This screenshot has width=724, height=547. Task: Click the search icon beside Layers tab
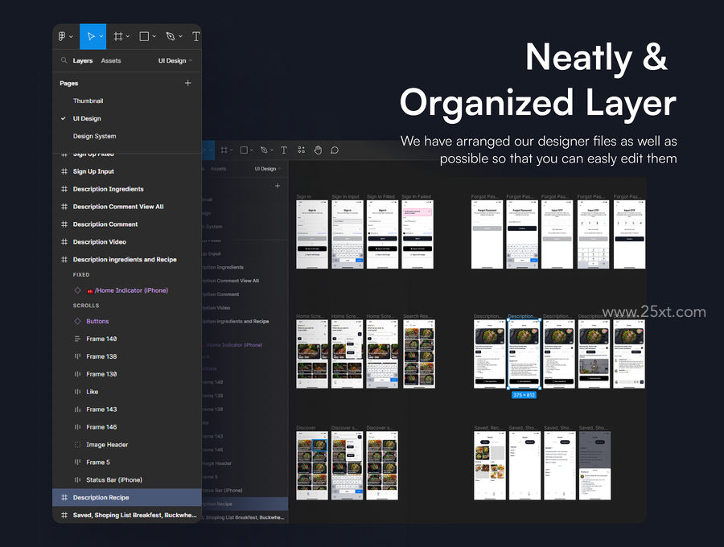64,60
